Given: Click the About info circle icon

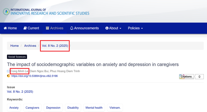Looking at the screenshot, I should pos(107,28).
